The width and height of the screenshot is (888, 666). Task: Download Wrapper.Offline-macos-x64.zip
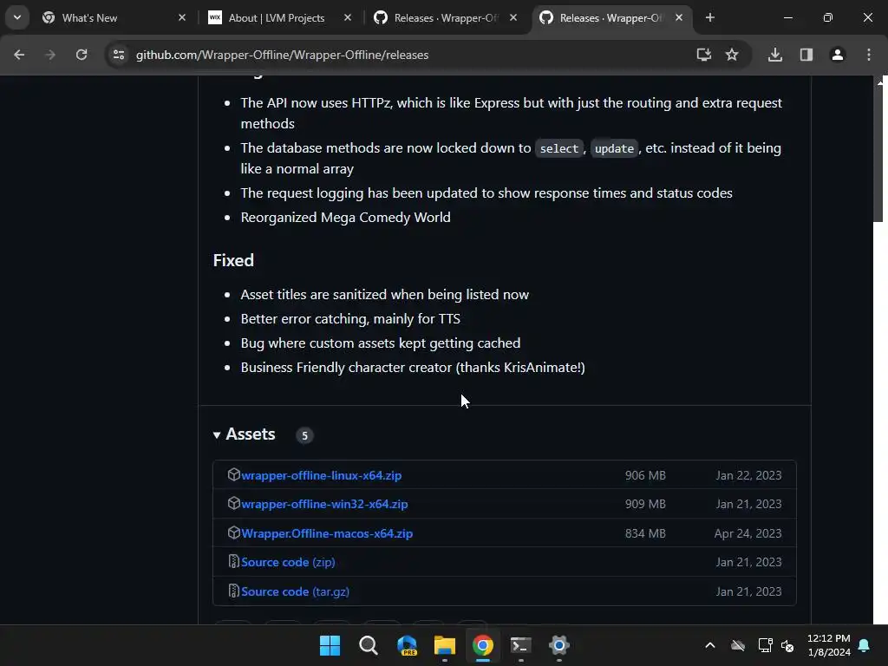pos(327,533)
